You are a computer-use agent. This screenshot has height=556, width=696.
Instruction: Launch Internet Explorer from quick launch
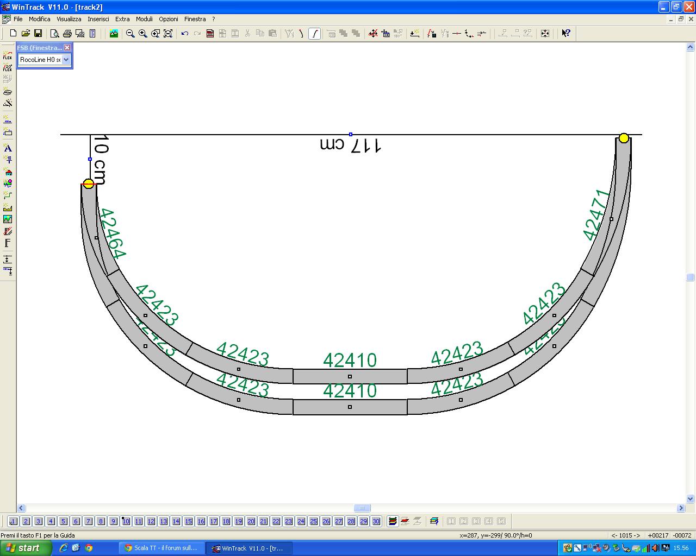click(64, 548)
